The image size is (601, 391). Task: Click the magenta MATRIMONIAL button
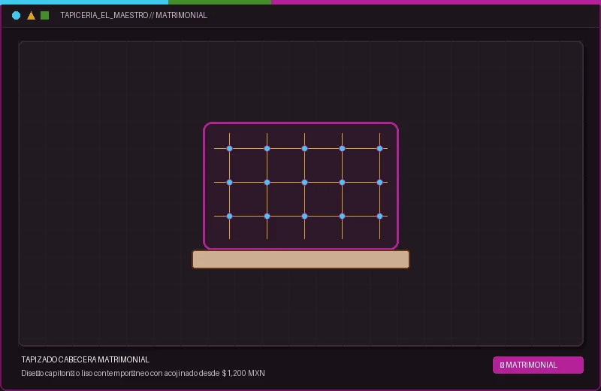538,365
